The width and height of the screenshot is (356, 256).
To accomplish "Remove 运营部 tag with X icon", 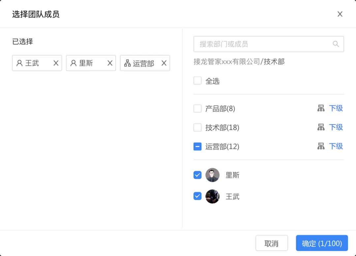I will 164,63.
